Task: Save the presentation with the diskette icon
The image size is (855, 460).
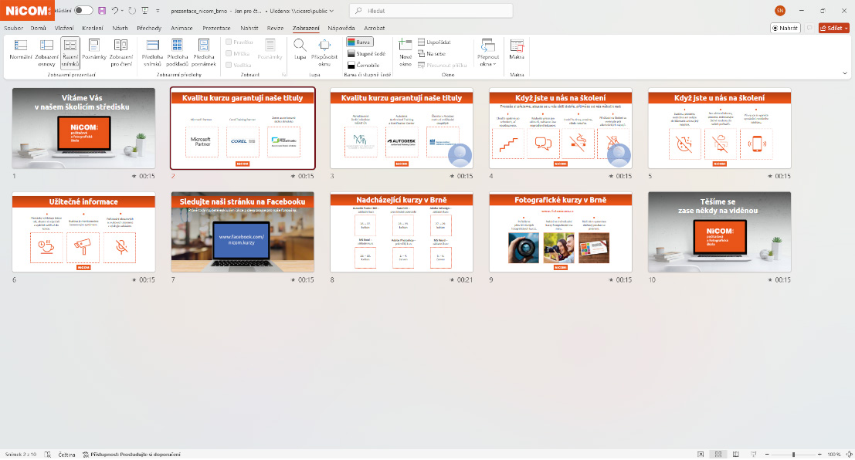Action: 102,11
